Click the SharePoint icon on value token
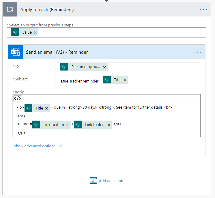 15,32
